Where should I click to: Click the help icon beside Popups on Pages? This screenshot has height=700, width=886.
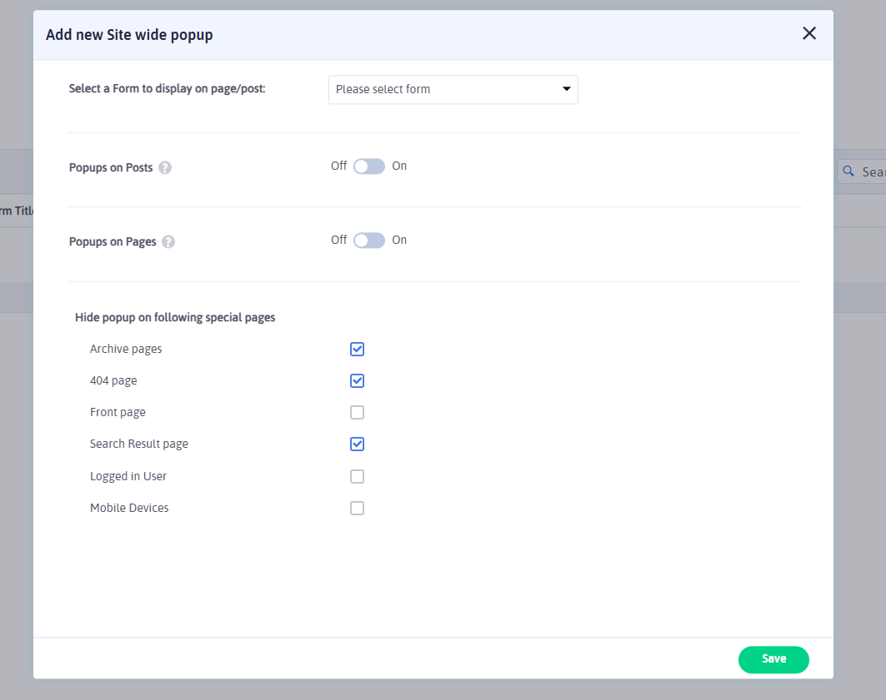[168, 242]
